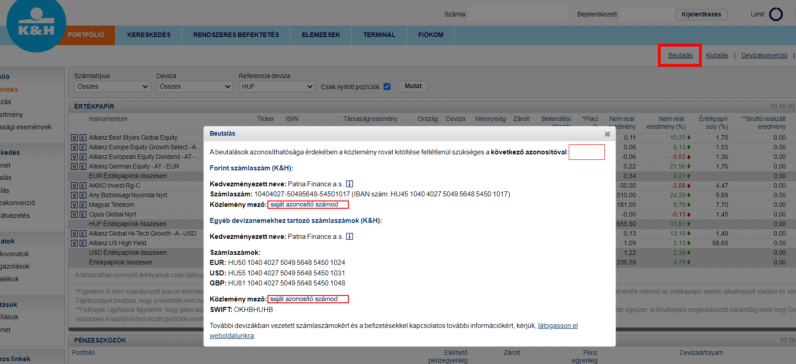Go to the KERESKEDÉS menu
796x364 pixels.
tap(149, 35)
